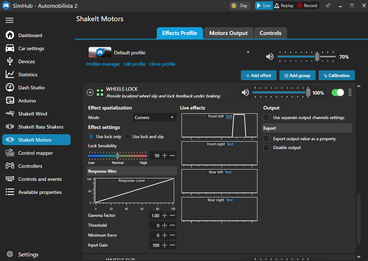Click the Control mapper icon
The width and height of the screenshot is (368, 261).
10,153
